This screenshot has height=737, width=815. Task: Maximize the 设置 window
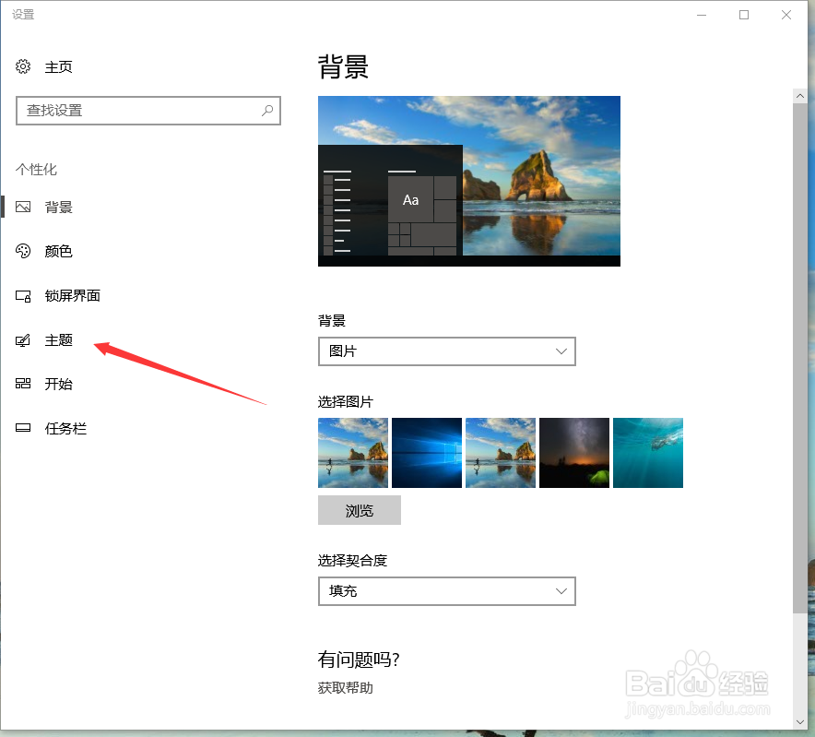coord(744,15)
